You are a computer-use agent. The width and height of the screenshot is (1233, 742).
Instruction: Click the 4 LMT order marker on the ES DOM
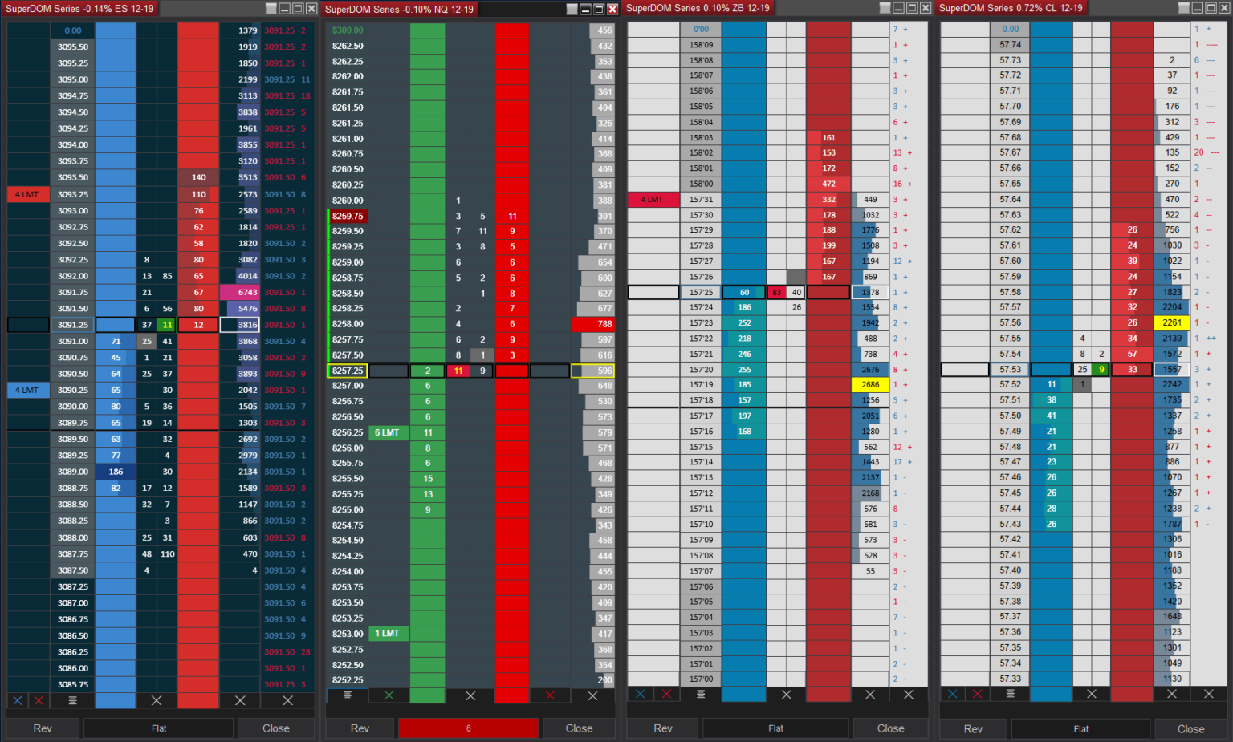28,194
